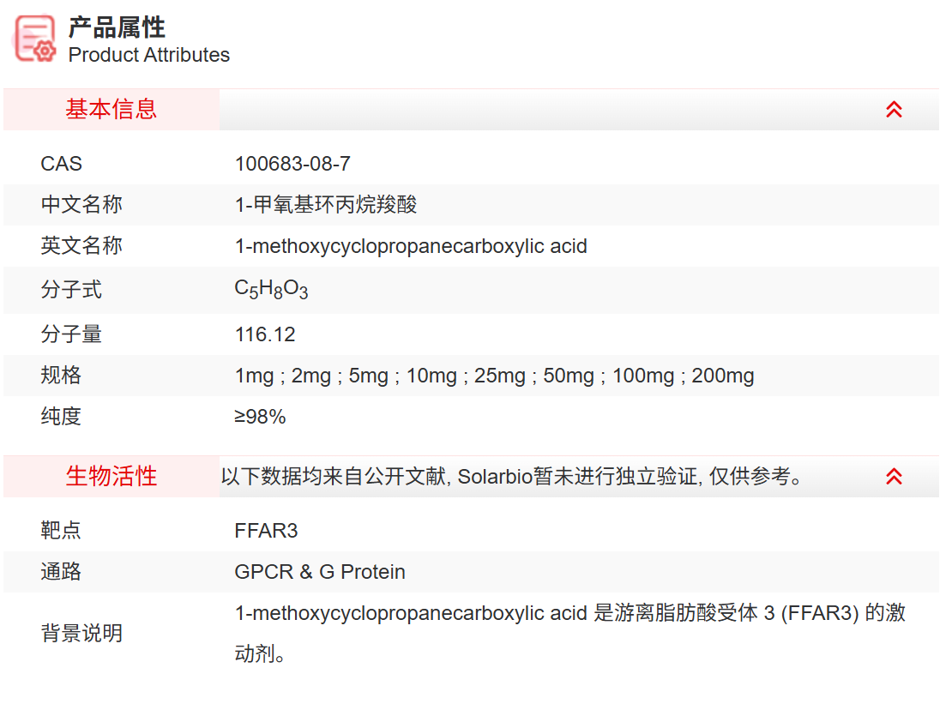Click the Chinese name 1-甲氧基环丙烷羧酸
This screenshot has height=710, width=952.
[326, 205]
